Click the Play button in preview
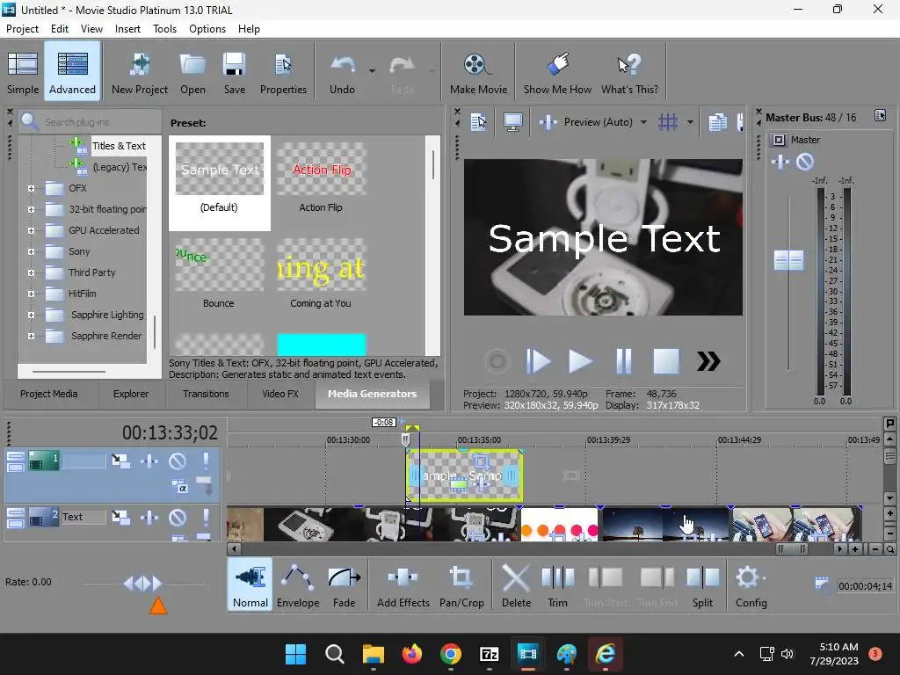This screenshot has height=675, width=900. pyautogui.click(x=580, y=361)
